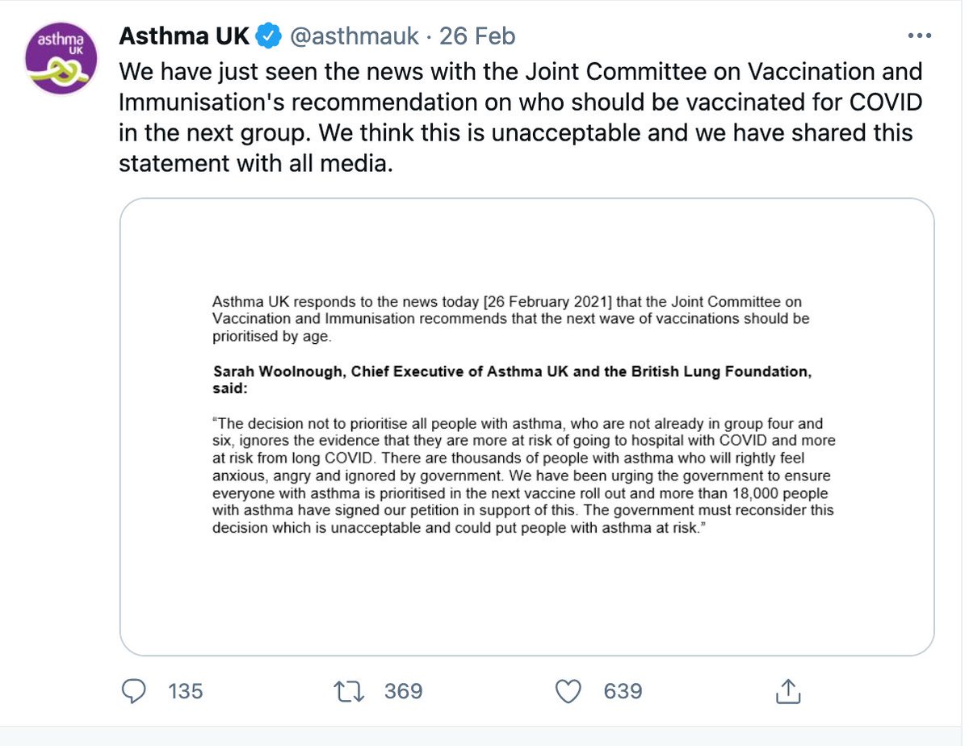Click the tweet text about Joint Committee
Image resolution: width=969 pixels, height=746 pixels.
coord(521,118)
